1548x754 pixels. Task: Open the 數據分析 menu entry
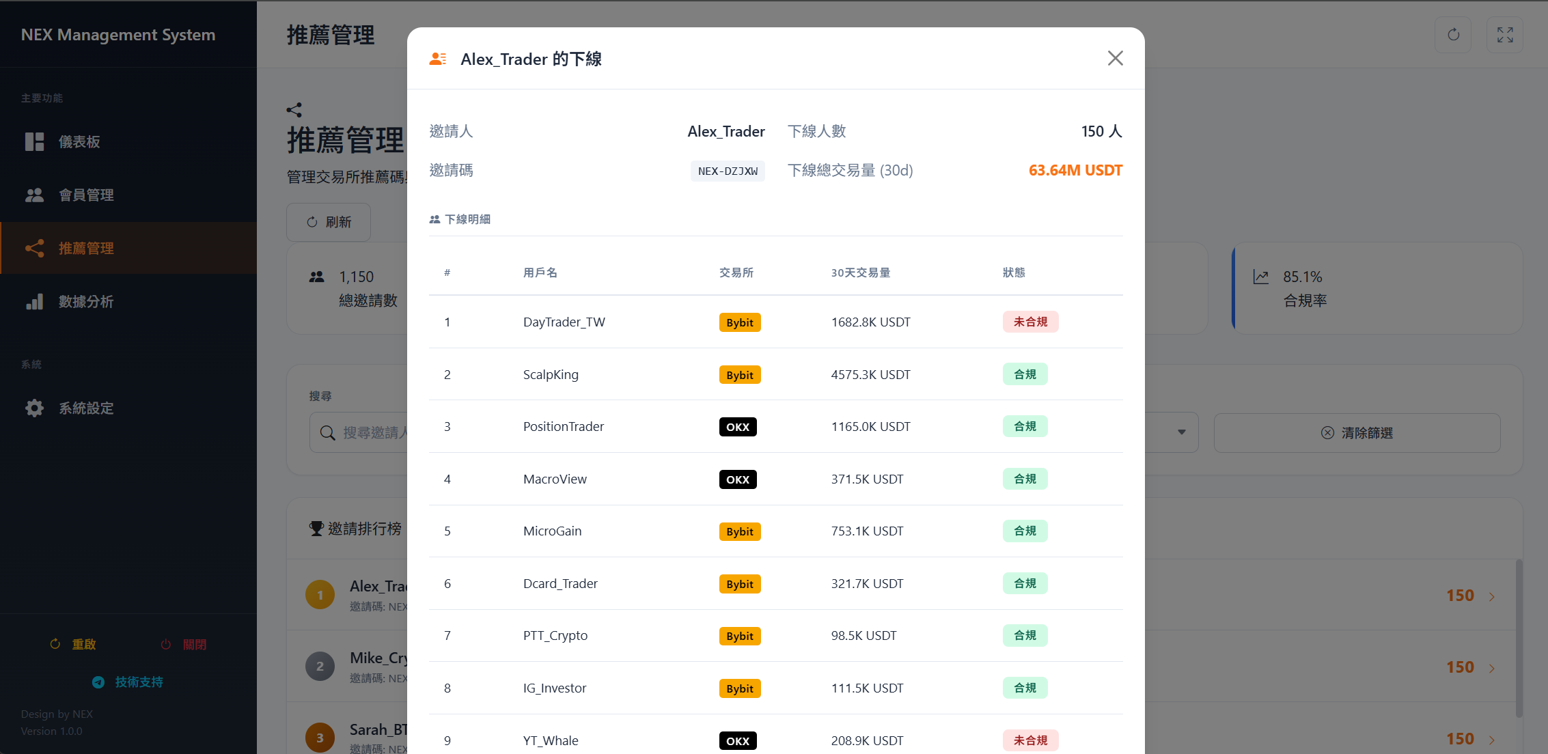click(x=86, y=301)
